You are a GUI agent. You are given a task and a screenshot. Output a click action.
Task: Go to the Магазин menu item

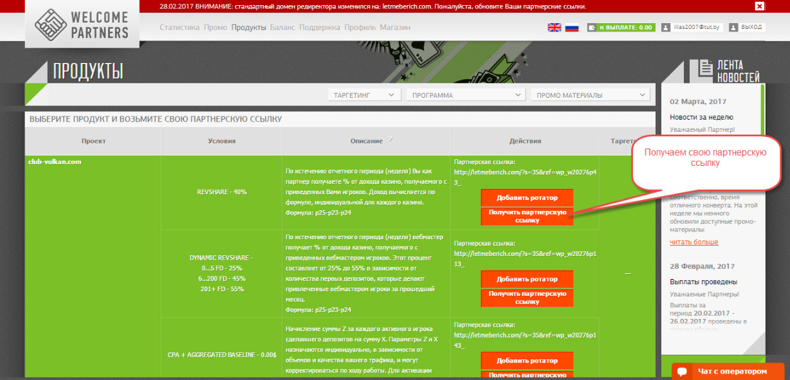tap(395, 28)
